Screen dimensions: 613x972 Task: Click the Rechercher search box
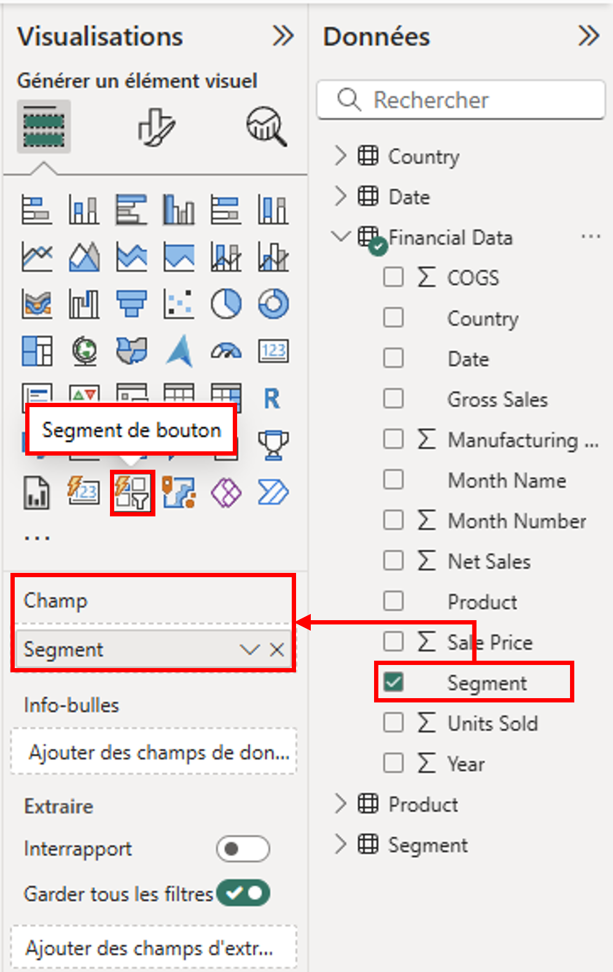click(x=461, y=99)
